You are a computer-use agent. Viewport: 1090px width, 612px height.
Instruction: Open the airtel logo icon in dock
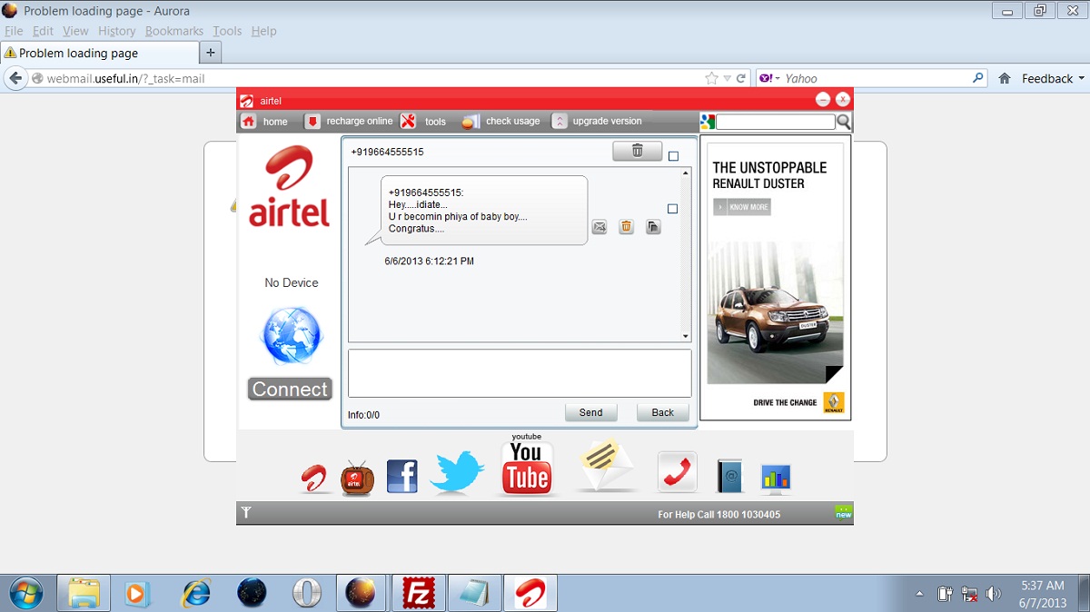[x=315, y=478]
